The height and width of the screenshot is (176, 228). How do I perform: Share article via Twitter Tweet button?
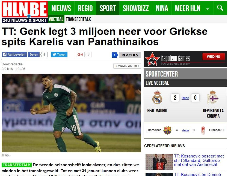[59, 54]
